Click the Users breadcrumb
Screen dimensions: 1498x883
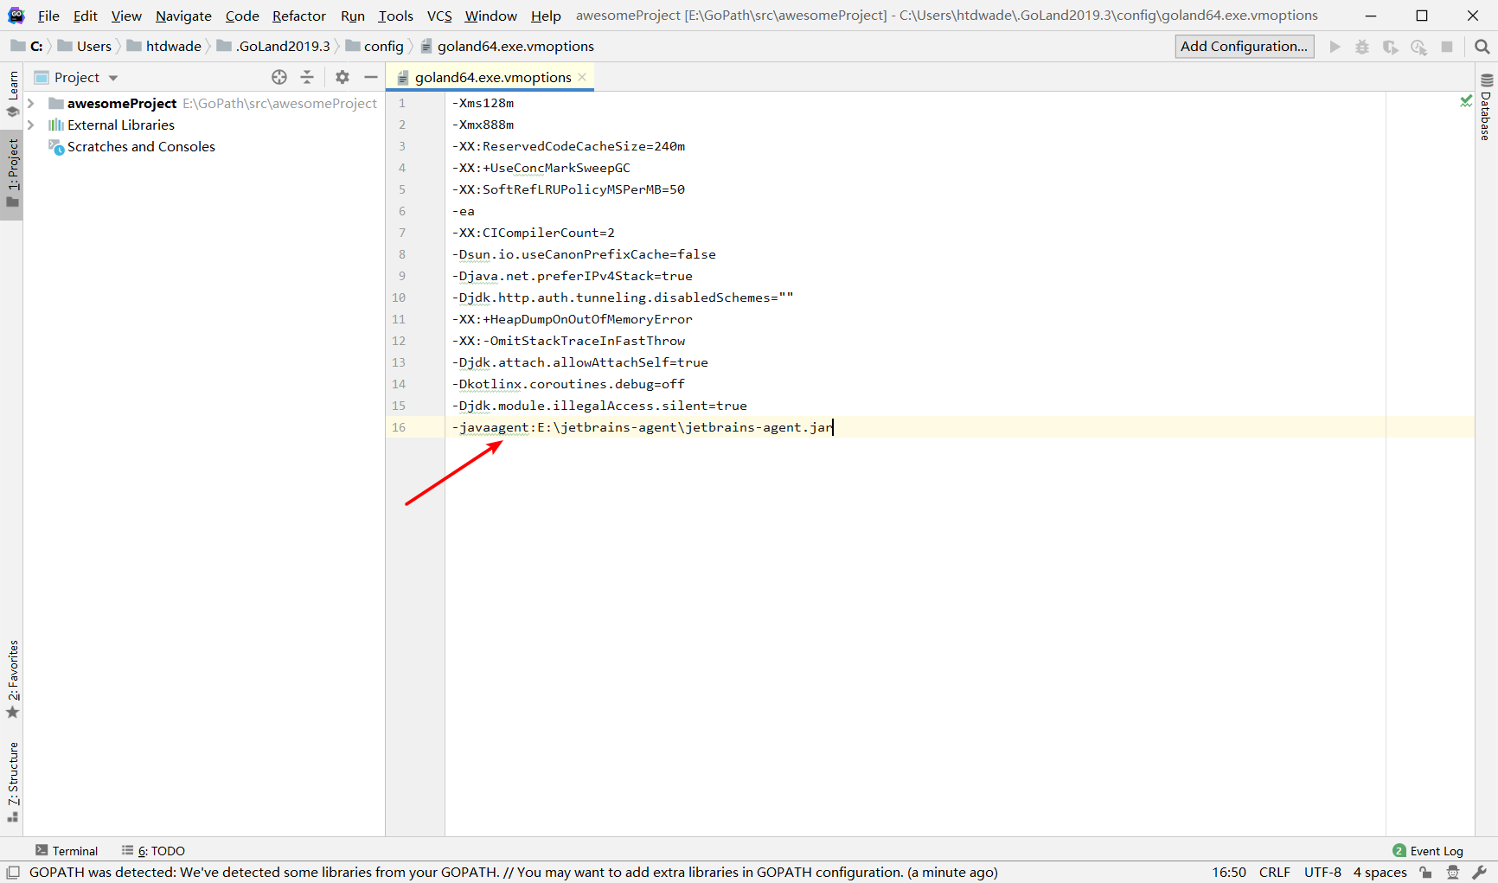pyautogui.click(x=85, y=47)
